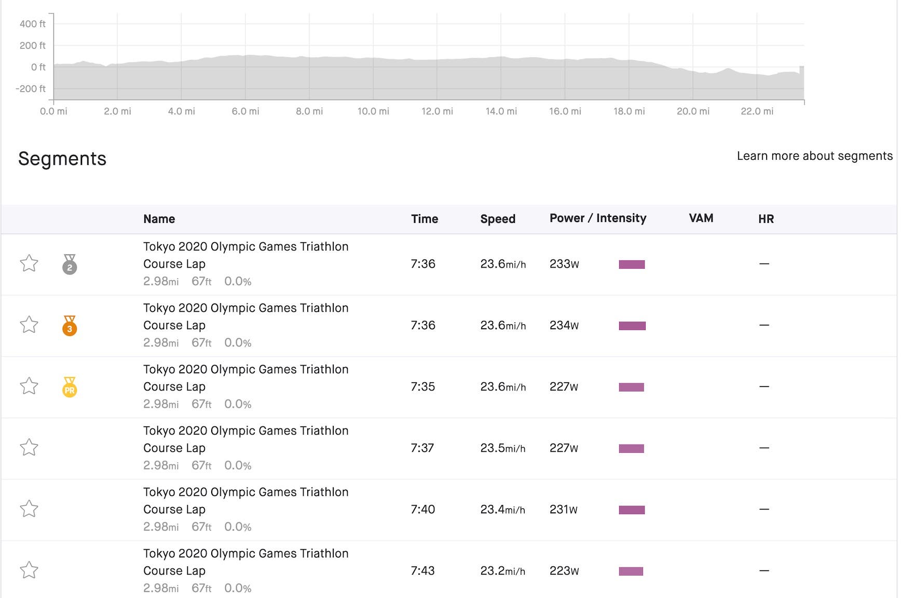Click the Power / Intensity column header
The width and height of the screenshot is (902, 598).
(597, 218)
